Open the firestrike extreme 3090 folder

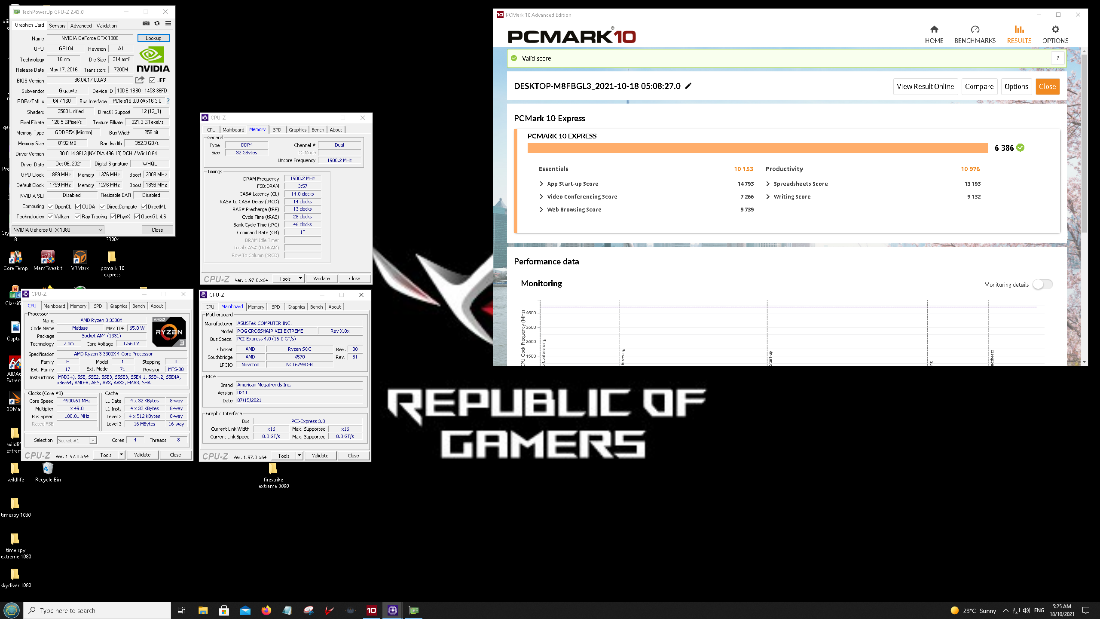tap(273, 475)
